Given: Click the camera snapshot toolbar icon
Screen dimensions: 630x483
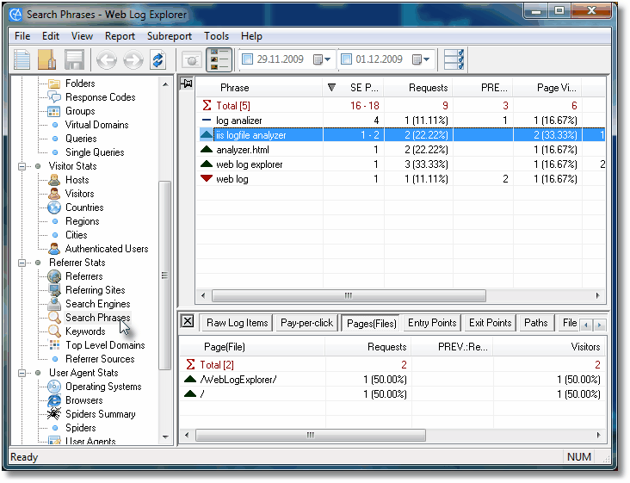Looking at the screenshot, I should [192, 60].
